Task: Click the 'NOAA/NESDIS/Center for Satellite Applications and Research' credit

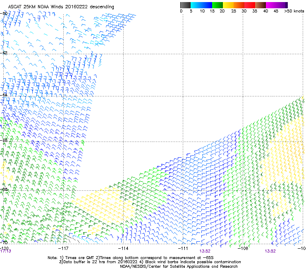Action: tap(179, 267)
